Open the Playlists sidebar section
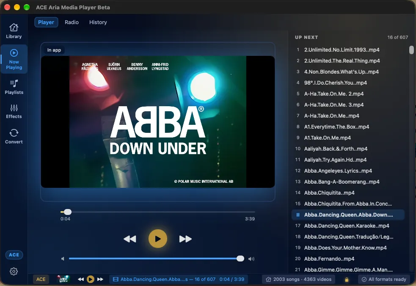This screenshot has height=286, width=416. 14,87
